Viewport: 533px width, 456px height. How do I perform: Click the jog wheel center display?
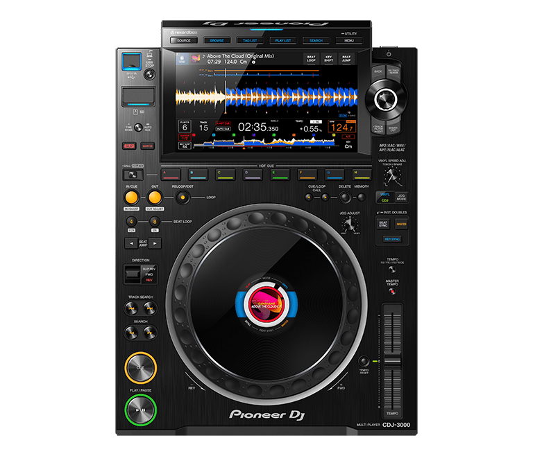(x=266, y=303)
